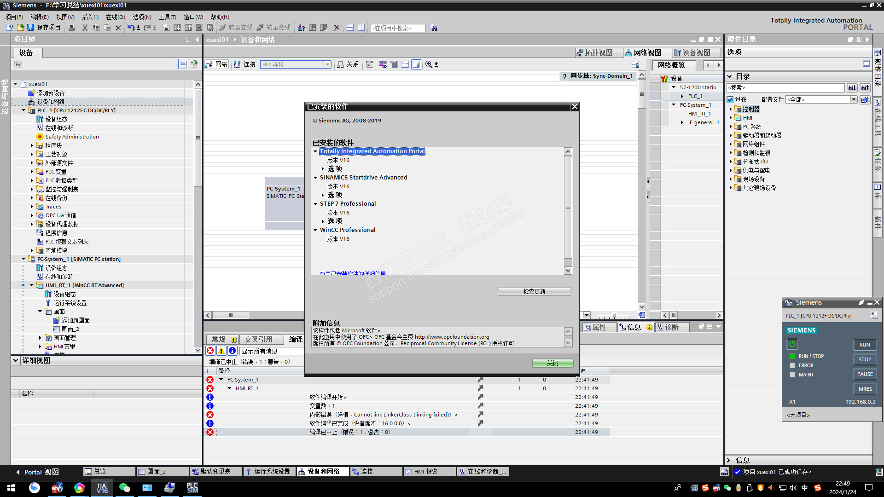Click the error filter icon in messages
This screenshot has width=884, height=497.
coord(210,351)
